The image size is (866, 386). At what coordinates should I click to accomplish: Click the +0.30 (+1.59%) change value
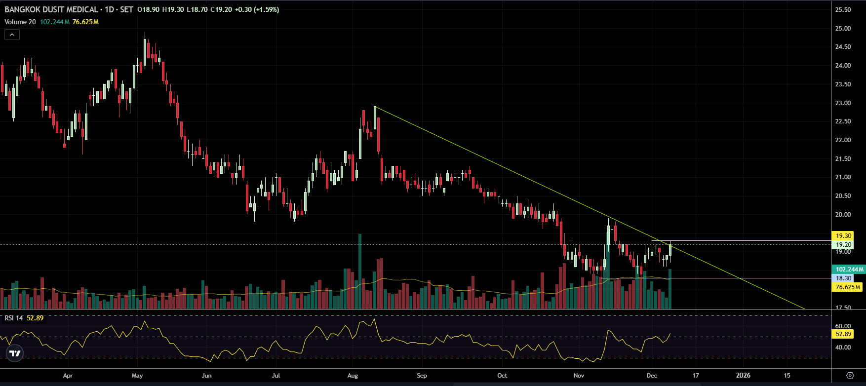(x=257, y=9)
